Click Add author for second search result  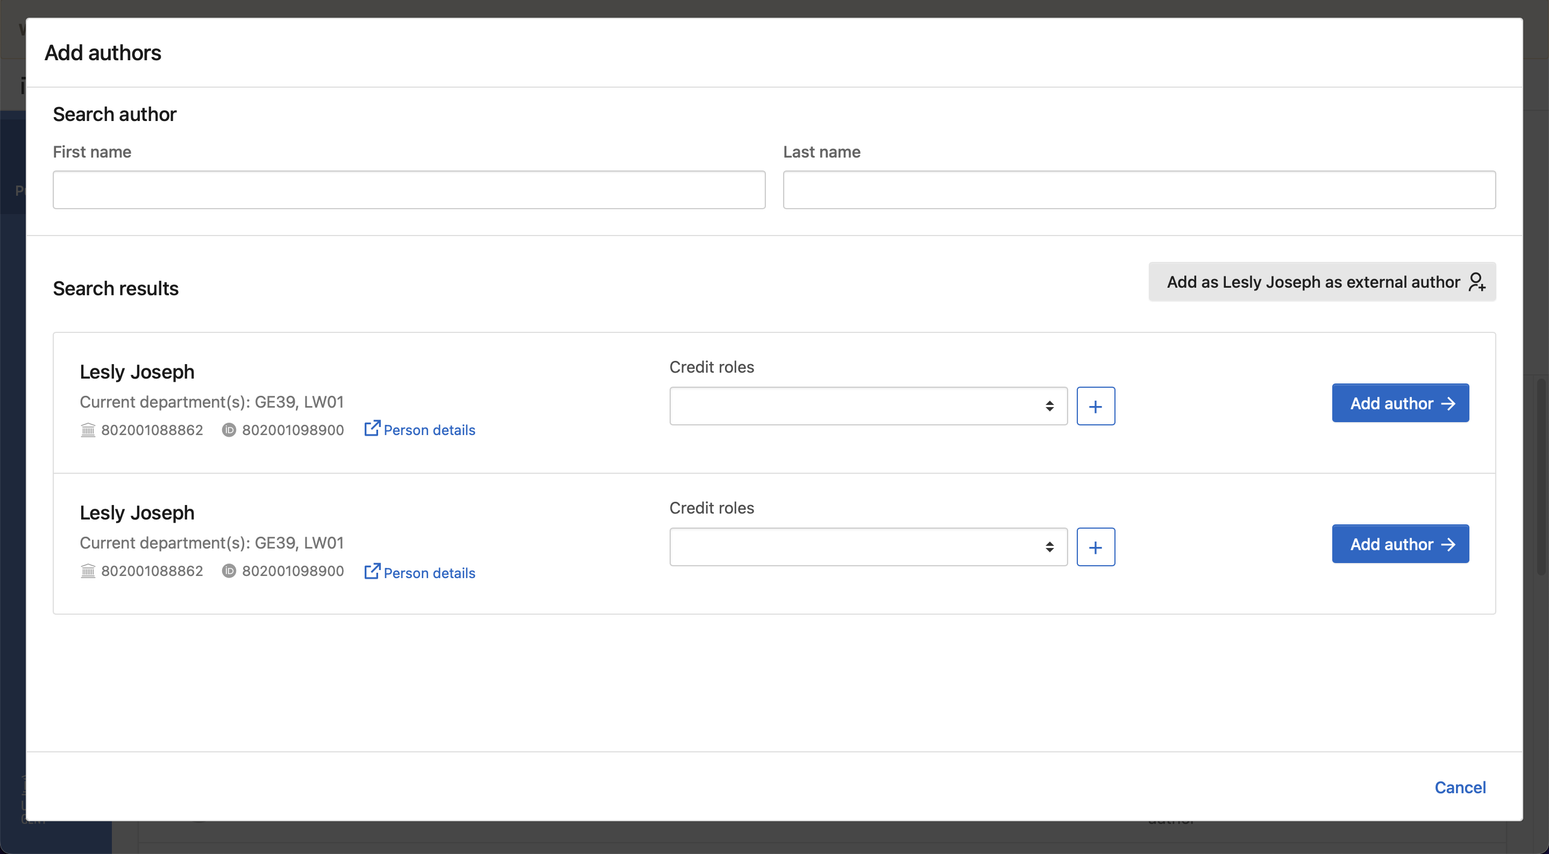pos(1400,544)
